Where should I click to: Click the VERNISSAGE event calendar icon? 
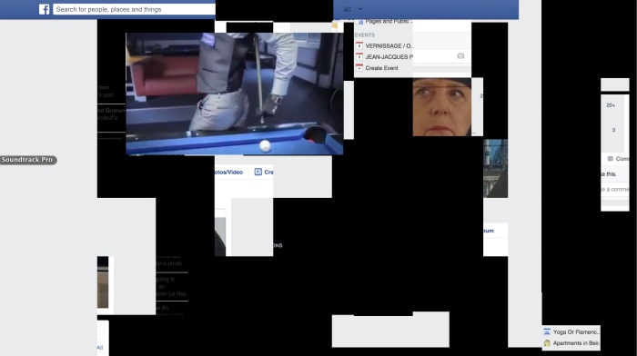[359, 45]
